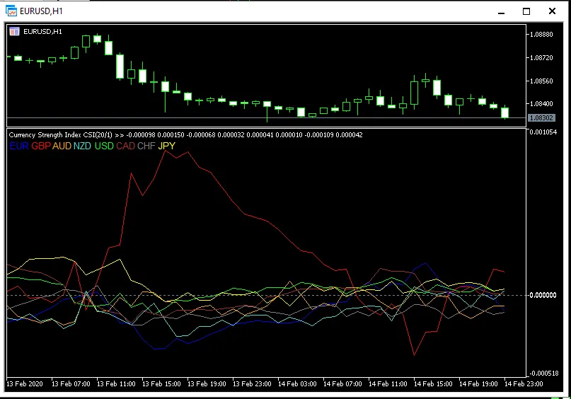571x399 pixels.
Task: Click the 1.08880 price scale label
Action: pos(541,34)
